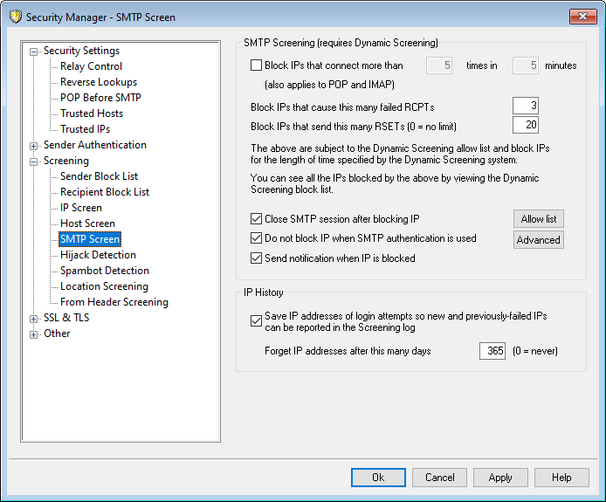Click the failed RCPTs number field
The width and height of the screenshot is (606, 502).
[526, 107]
